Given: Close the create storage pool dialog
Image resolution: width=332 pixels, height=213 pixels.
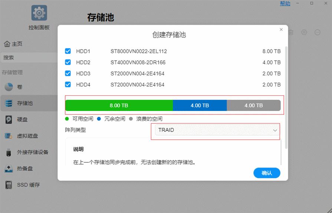Looking at the screenshot, I should (x=281, y=30).
